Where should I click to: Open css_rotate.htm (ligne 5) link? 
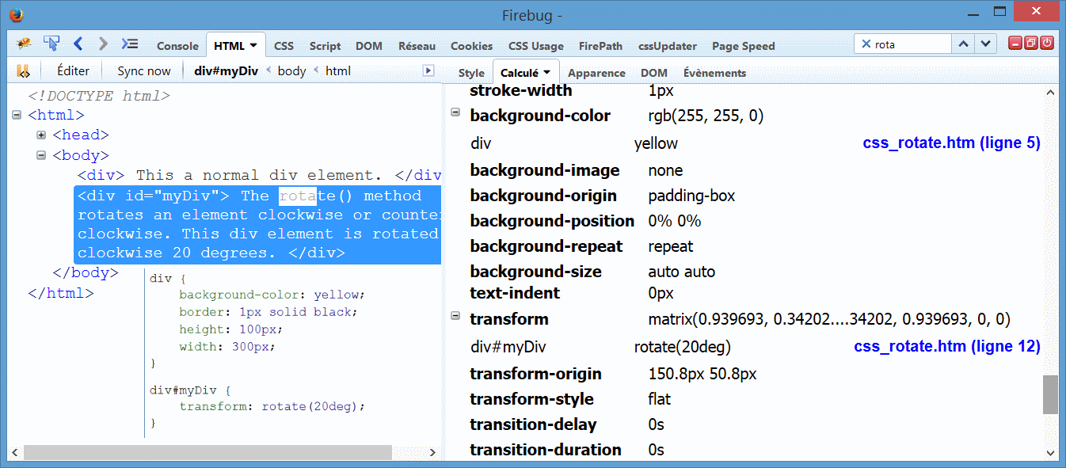pyautogui.click(x=951, y=143)
